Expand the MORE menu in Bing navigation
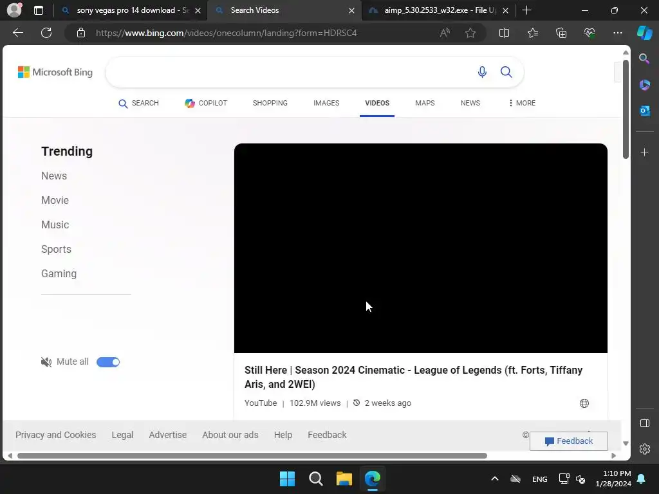659x494 pixels. tap(521, 103)
